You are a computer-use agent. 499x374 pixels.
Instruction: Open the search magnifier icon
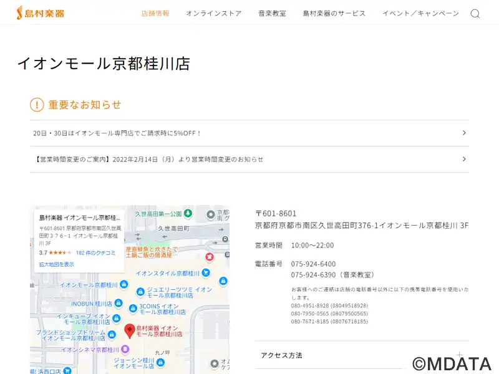pyautogui.click(x=475, y=13)
